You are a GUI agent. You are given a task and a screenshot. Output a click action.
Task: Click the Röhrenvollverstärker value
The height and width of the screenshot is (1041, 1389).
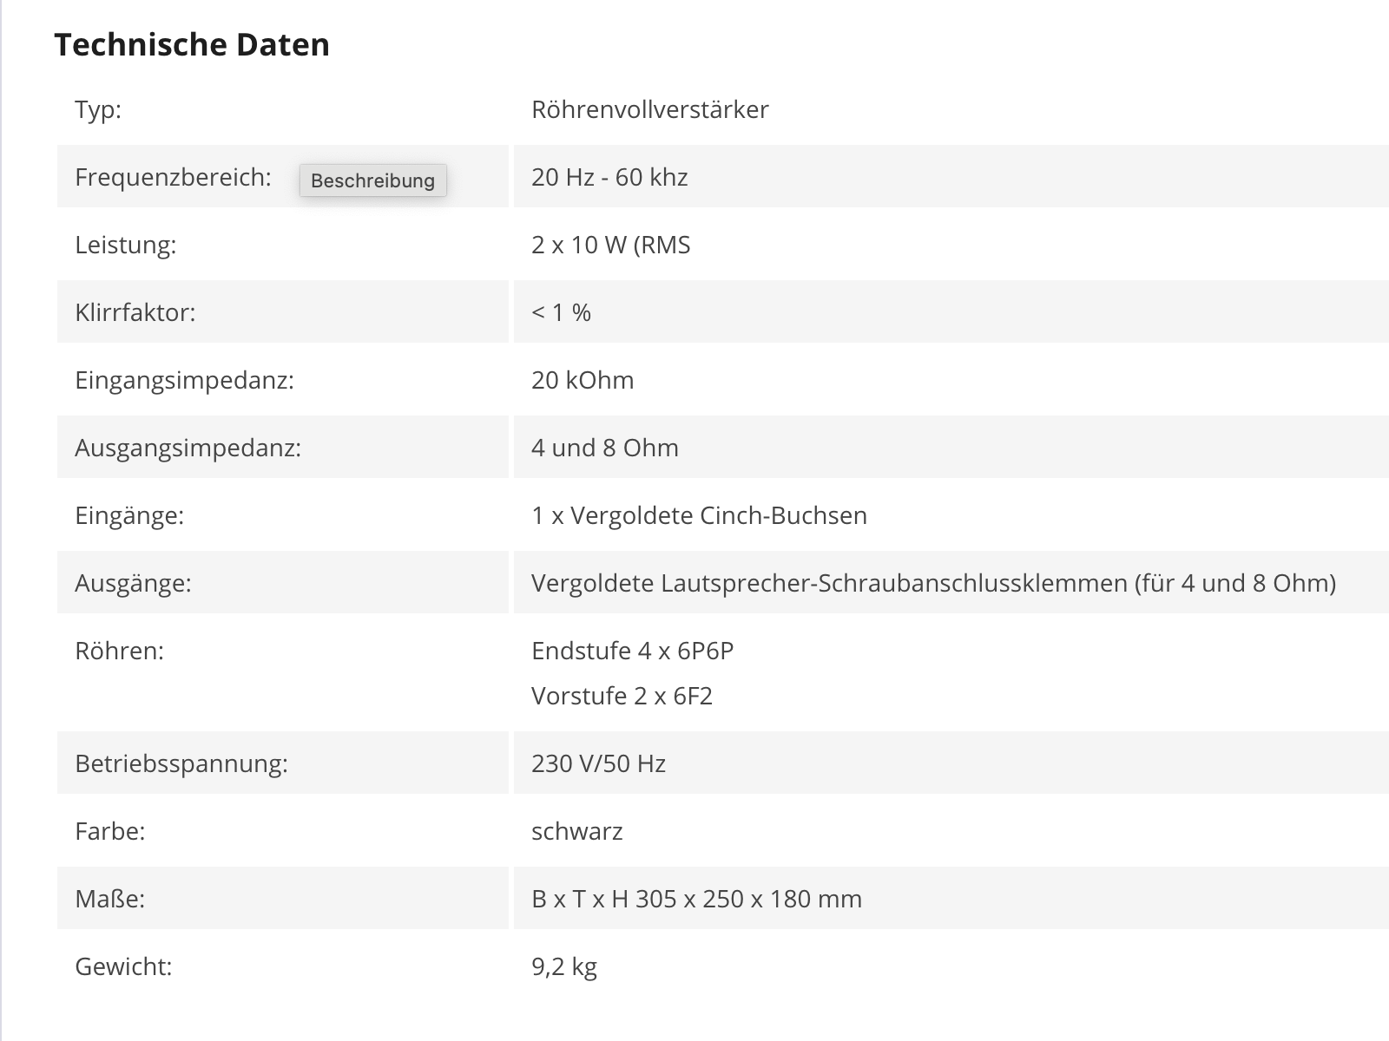click(x=650, y=109)
